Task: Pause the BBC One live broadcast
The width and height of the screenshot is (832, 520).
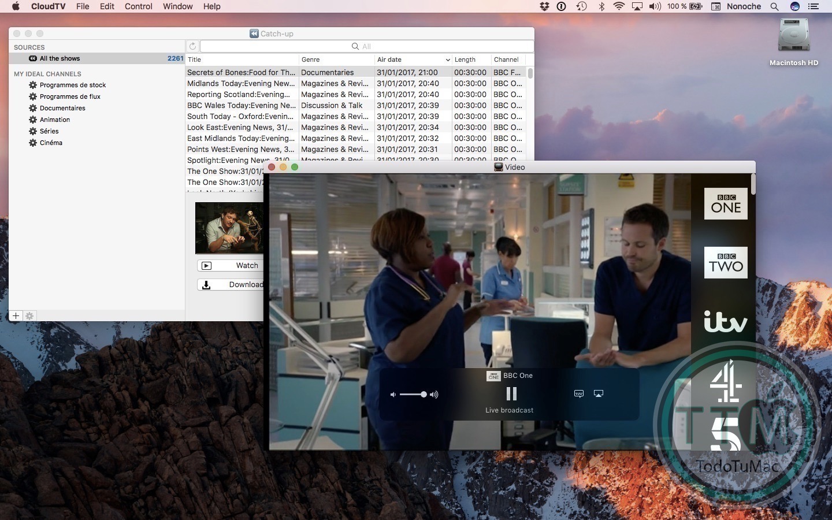Action: (x=511, y=393)
